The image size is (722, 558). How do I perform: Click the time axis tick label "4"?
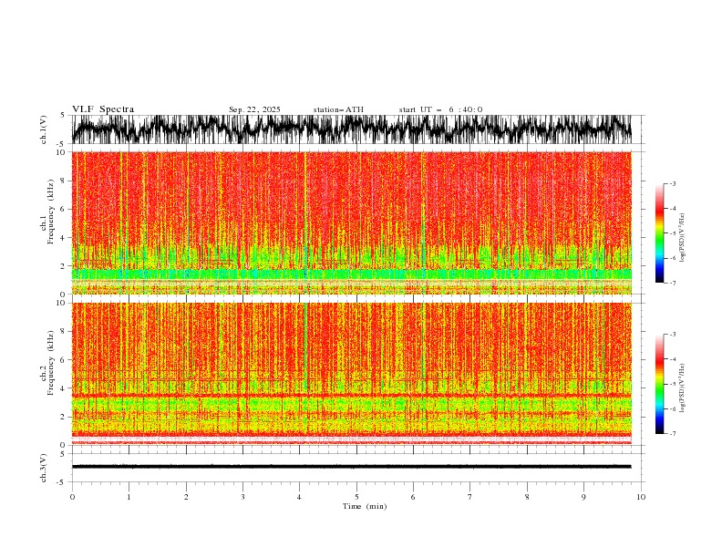click(299, 497)
